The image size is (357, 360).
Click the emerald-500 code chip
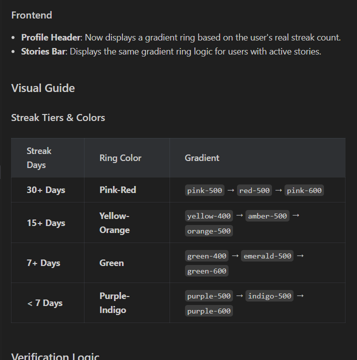[267, 256]
